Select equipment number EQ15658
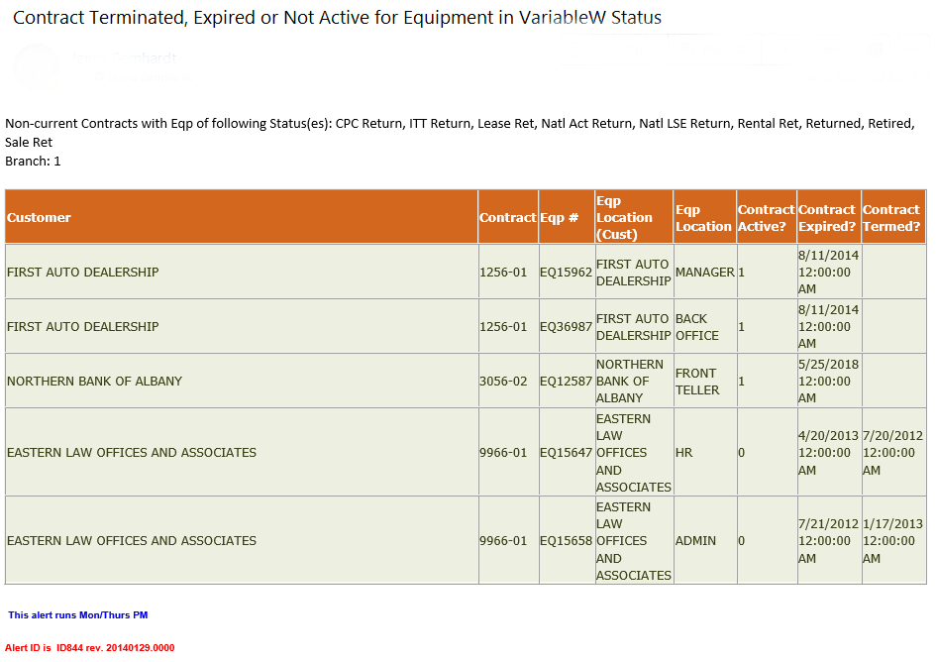Image resolution: width=936 pixels, height=662 pixels. (566, 541)
